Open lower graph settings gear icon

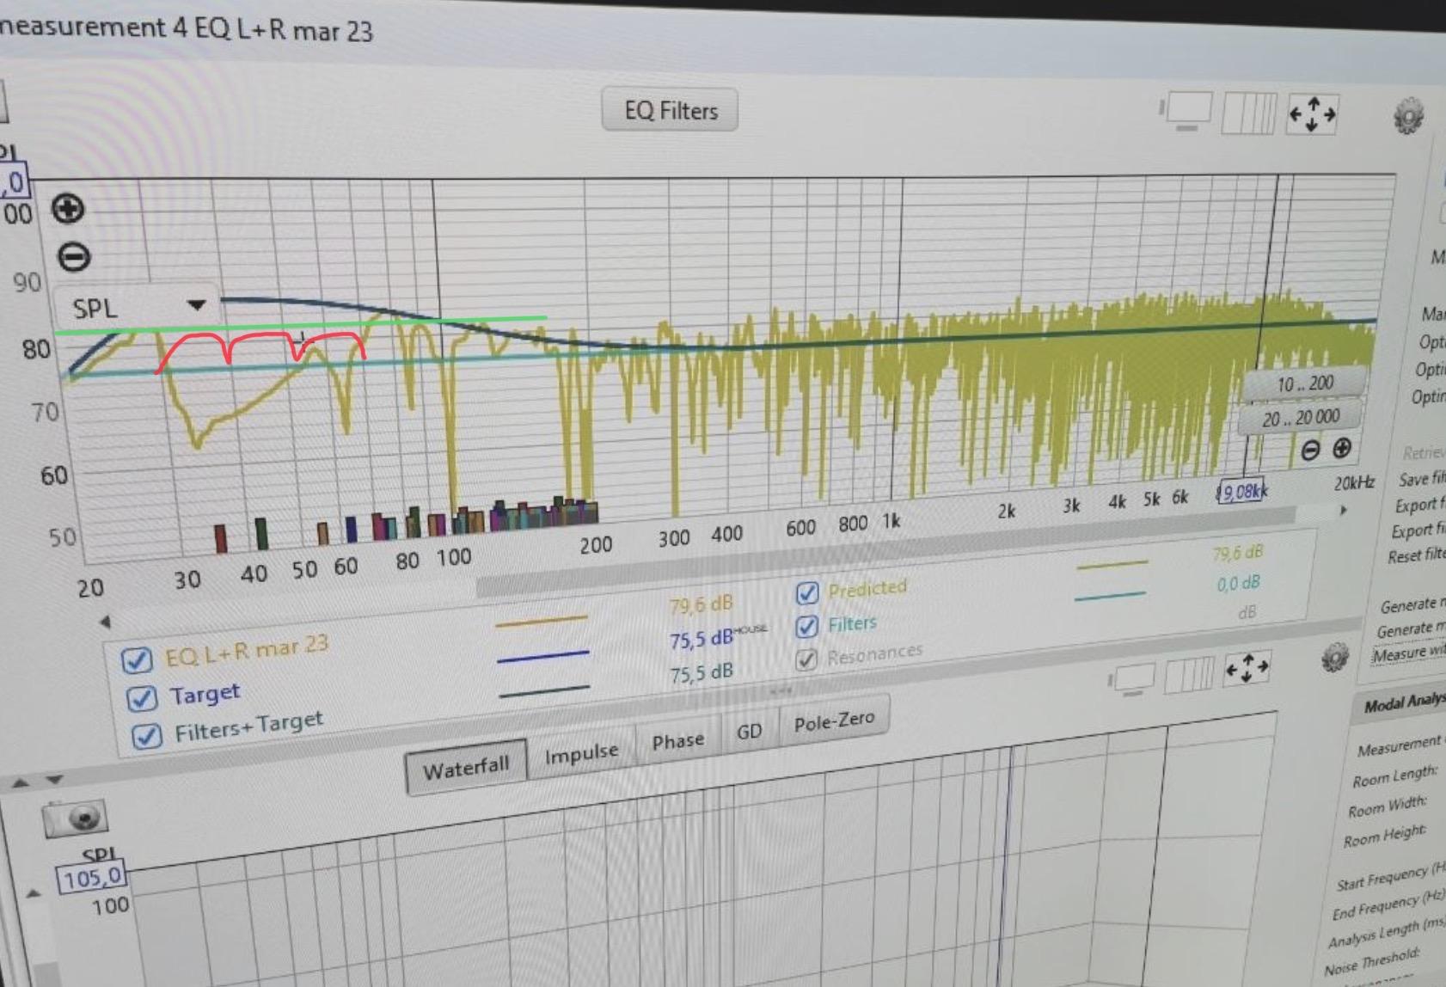[x=1334, y=659]
